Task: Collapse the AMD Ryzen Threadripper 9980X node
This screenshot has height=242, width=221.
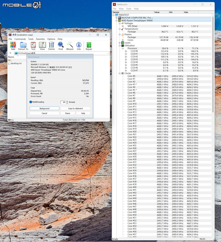Action: point(116,20)
